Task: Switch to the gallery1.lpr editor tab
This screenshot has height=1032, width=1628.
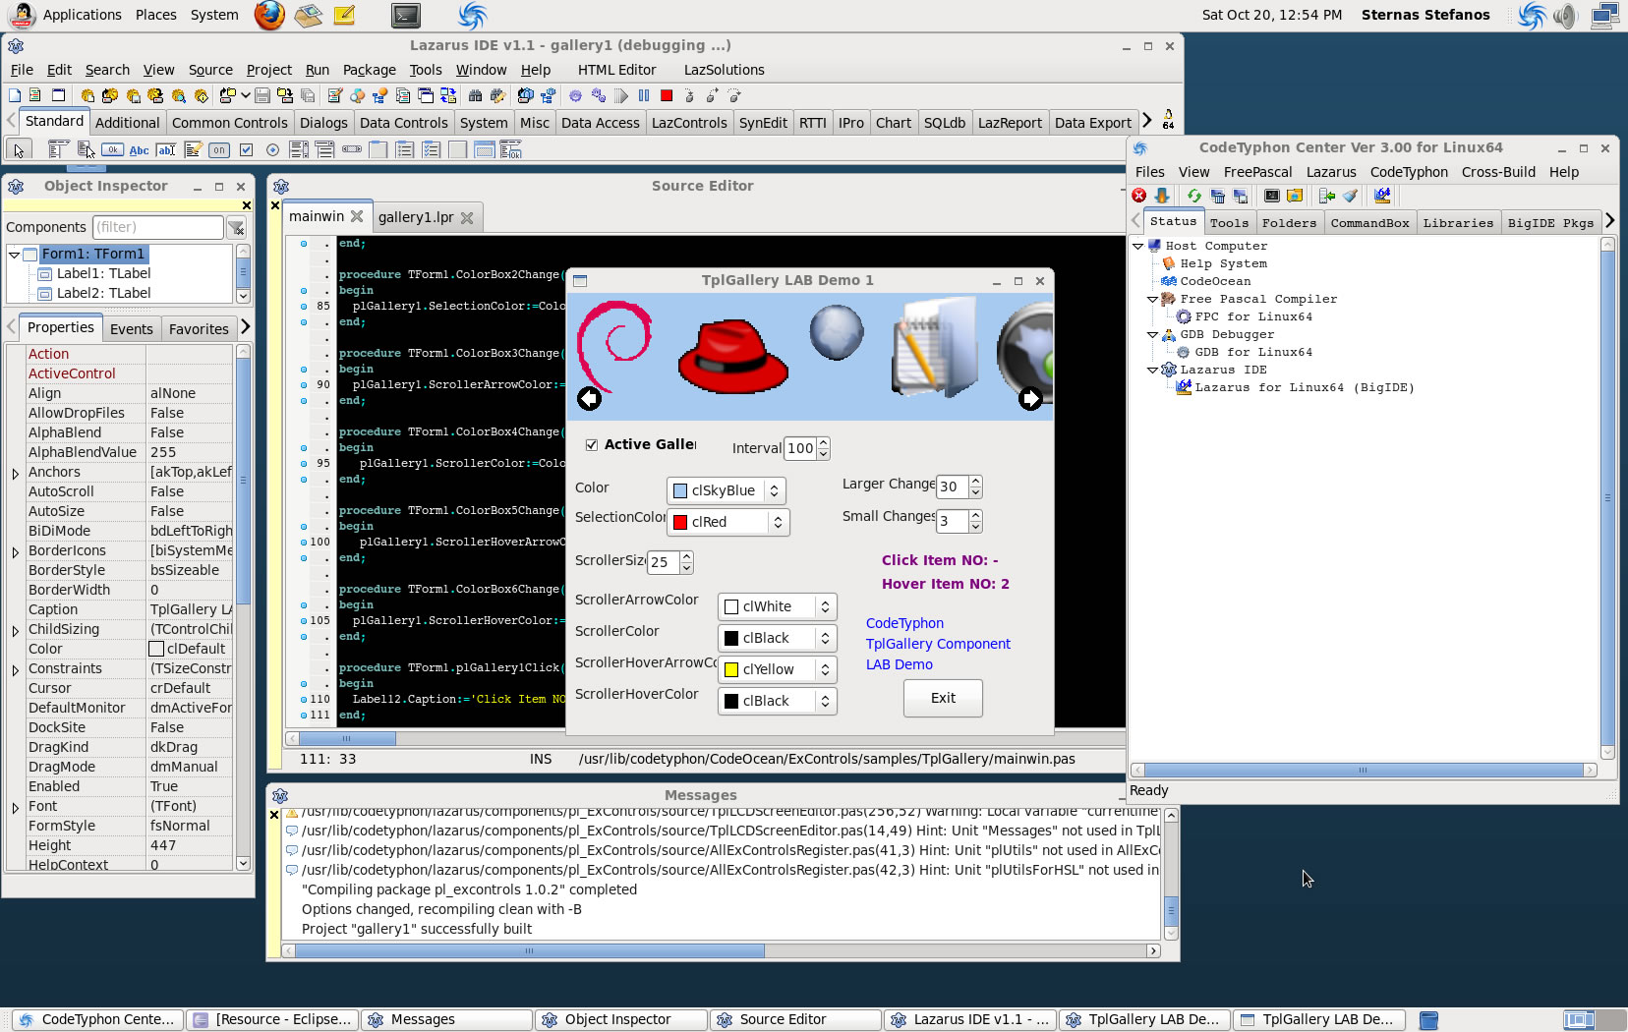Action: pos(427,217)
